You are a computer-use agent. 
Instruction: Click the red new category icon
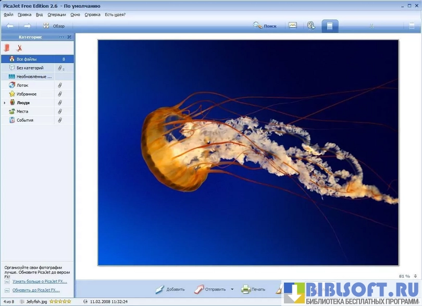click(7, 48)
